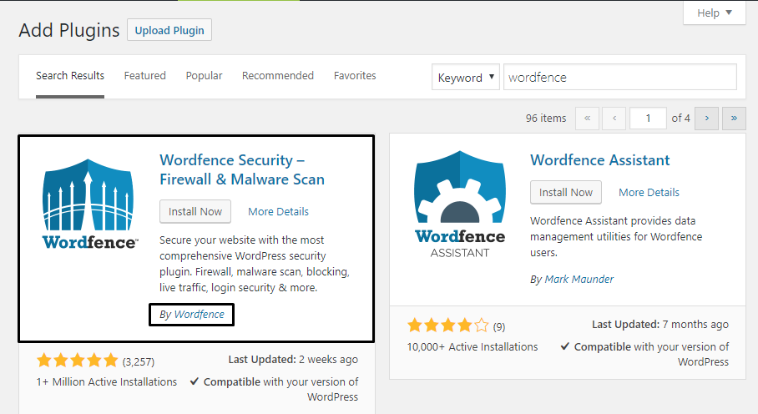Open the Wordfence Security – Firewall & Malware Scan title
Viewport: 758px width, 414px height.
242,169
